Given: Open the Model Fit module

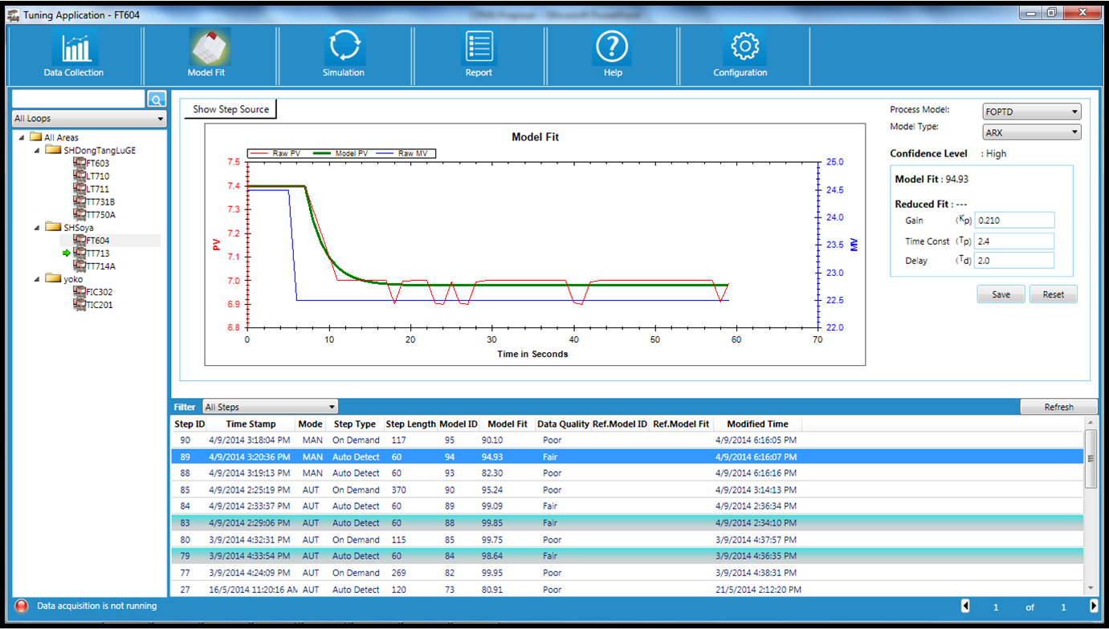Looking at the screenshot, I should point(210,54).
